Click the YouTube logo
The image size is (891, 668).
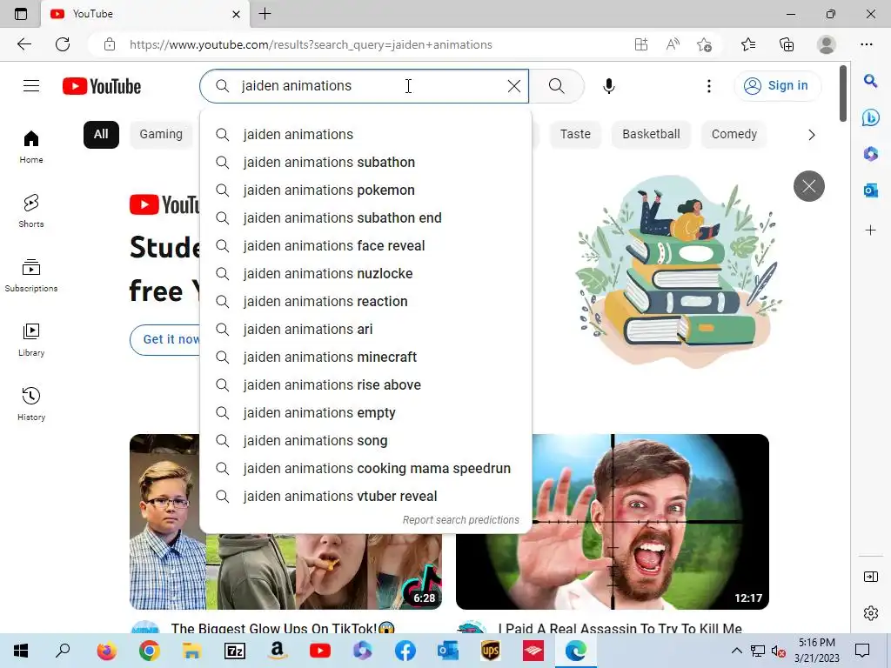tap(102, 86)
